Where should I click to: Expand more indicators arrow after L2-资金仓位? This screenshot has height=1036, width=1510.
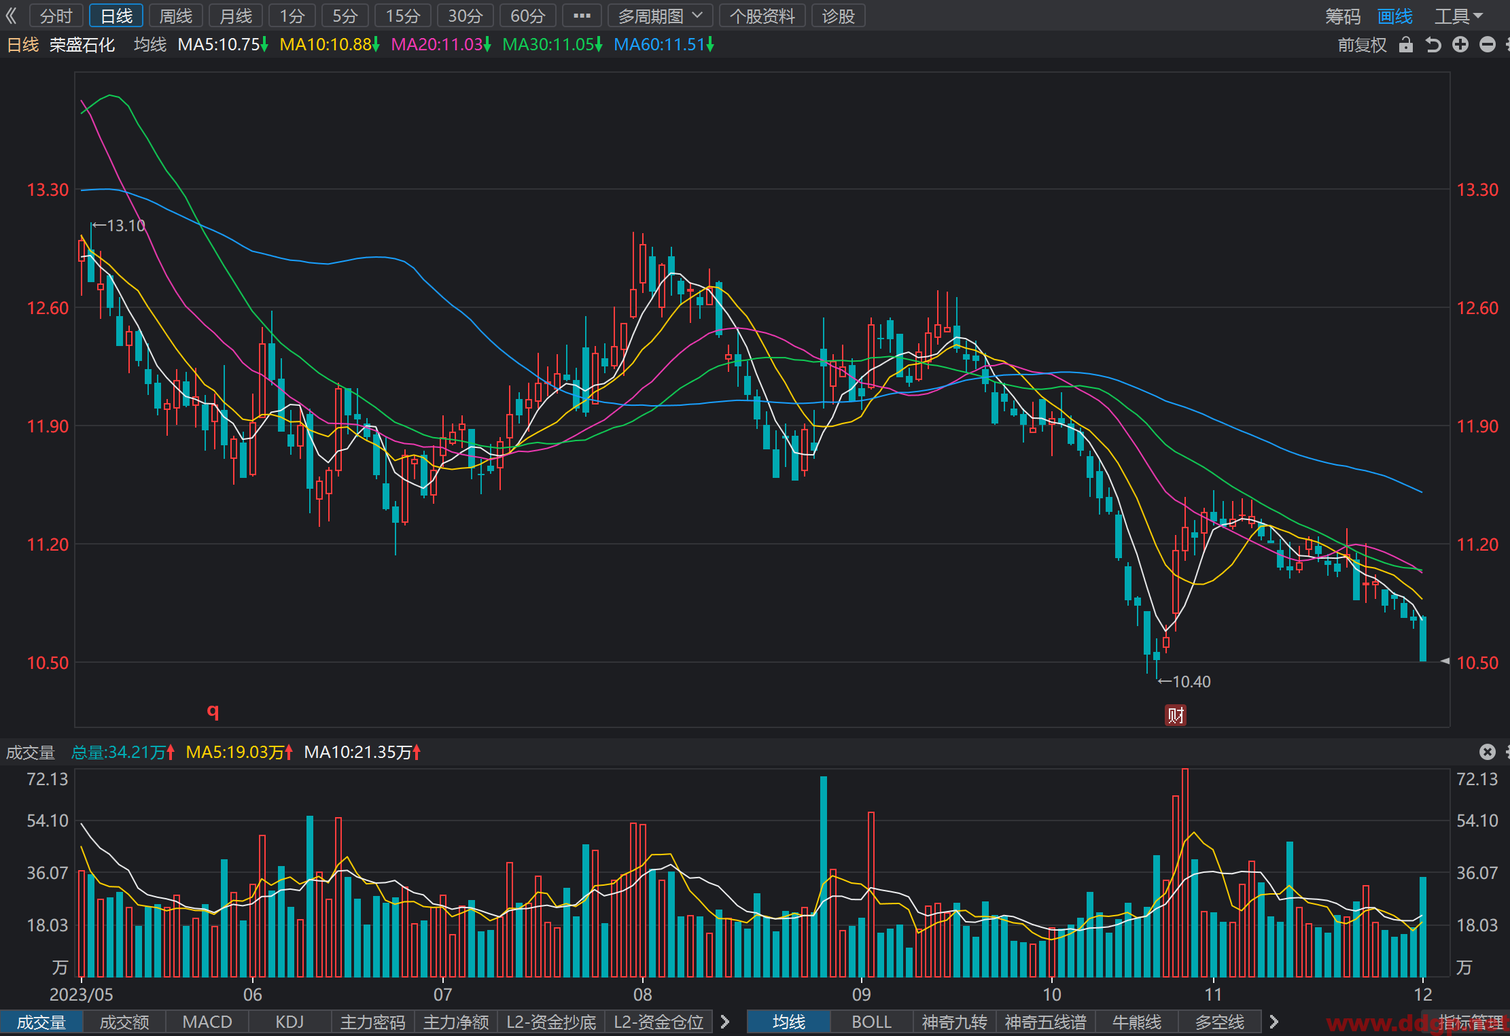(725, 1022)
